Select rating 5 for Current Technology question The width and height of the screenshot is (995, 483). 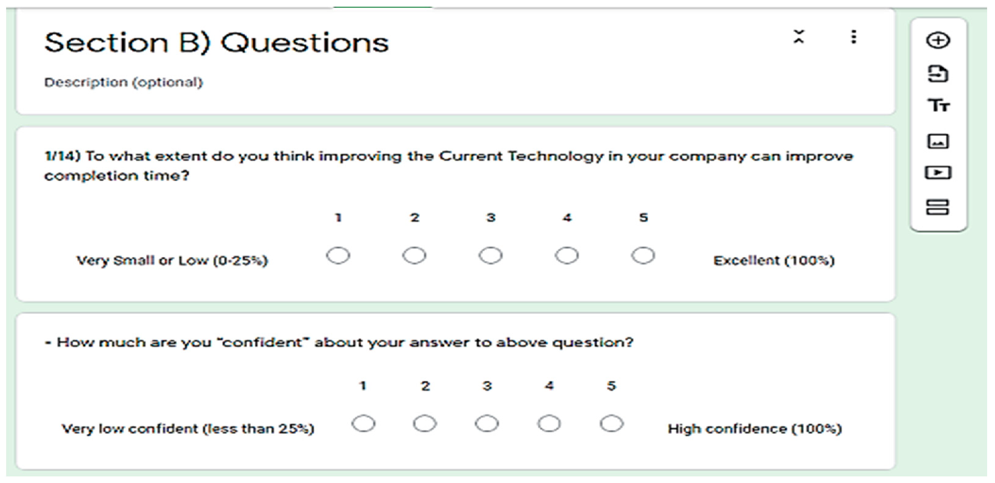(643, 256)
